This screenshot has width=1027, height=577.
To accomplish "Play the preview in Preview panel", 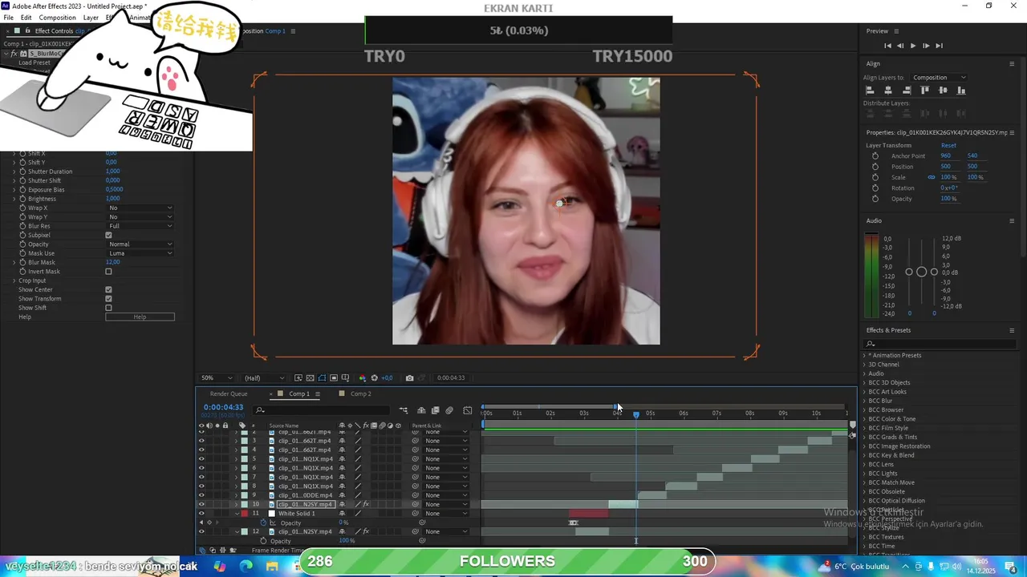I will (912, 46).
